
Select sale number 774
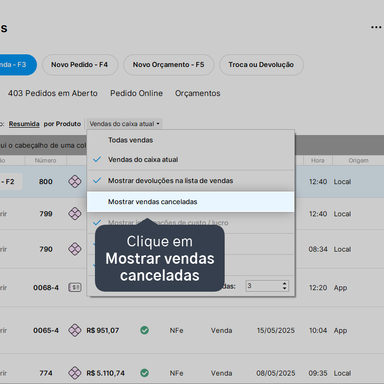(x=46, y=373)
